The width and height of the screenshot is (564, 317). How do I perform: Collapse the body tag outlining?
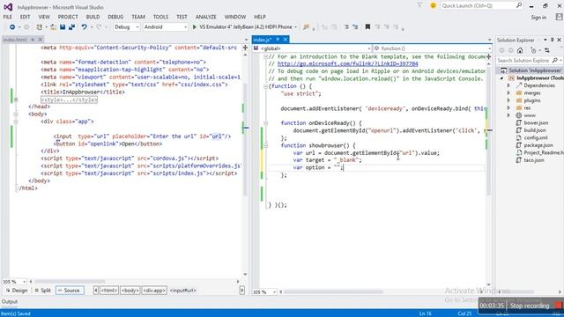16,114
